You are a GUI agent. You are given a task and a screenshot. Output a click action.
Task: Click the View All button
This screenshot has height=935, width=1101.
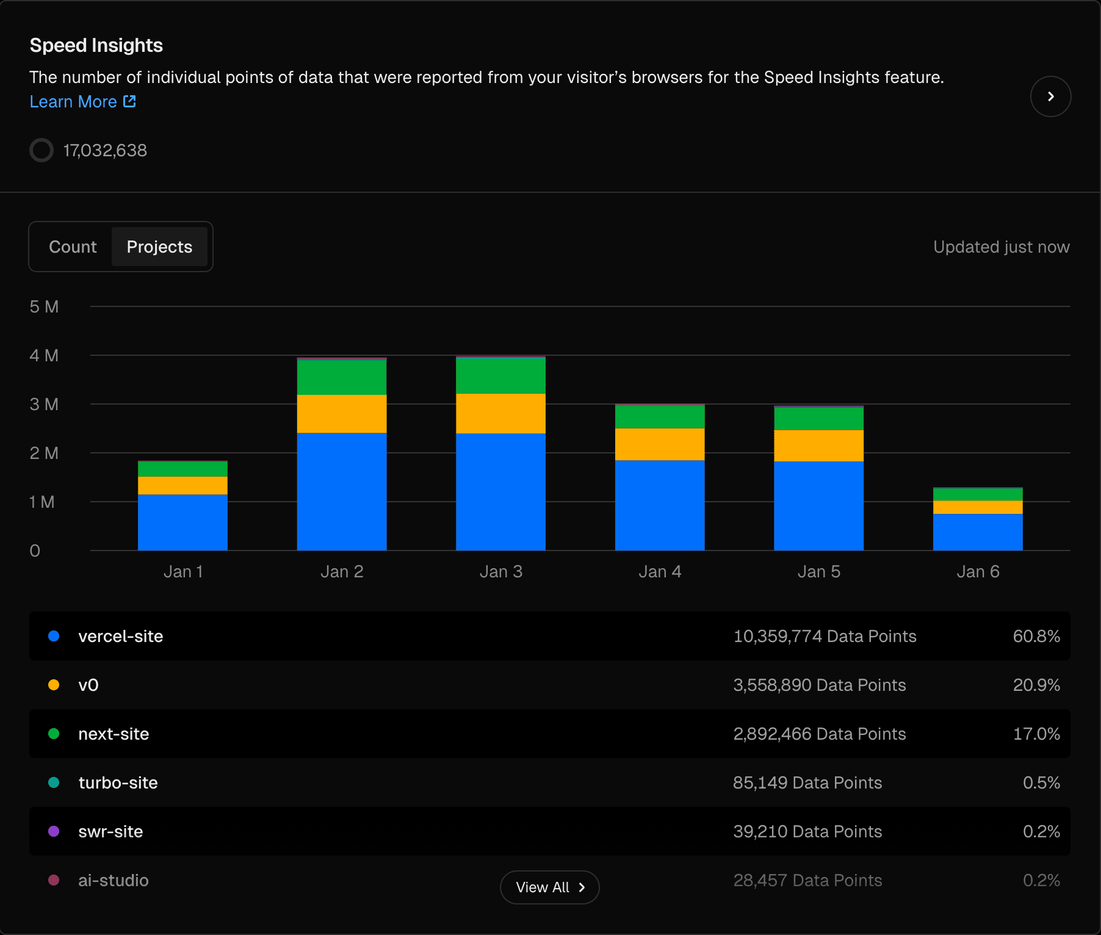[x=549, y=887]
